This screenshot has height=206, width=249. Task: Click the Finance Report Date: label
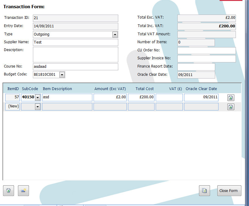point(155,66)
